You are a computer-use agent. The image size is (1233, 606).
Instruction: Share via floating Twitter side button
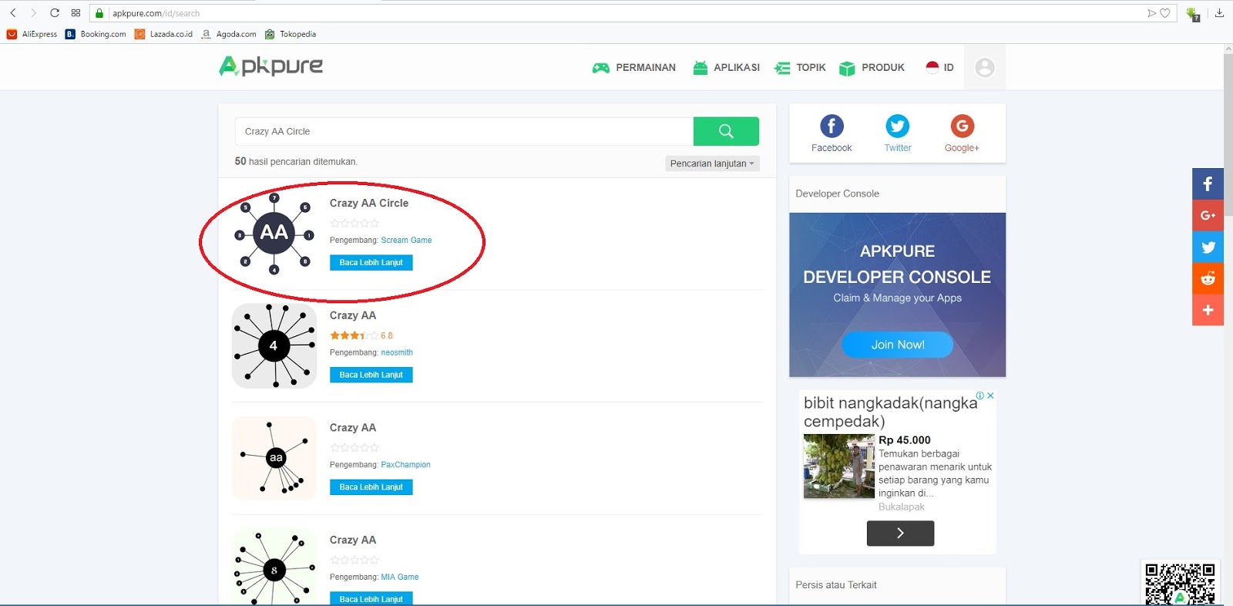click(1208, 247)
